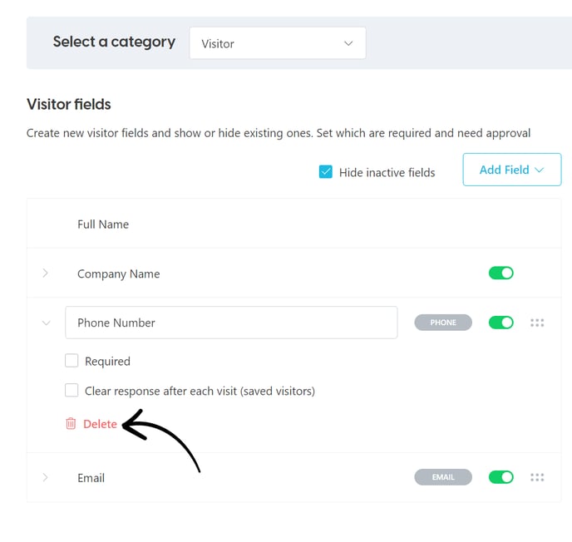Open the Visitor category dropdown

(x=278, y=43)
